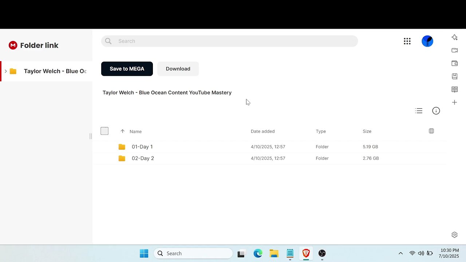The width and height of the screenshot is (466, 262).
Task: Click the MEGA logo
Action: pyautogui.click(x=13, y=45)
